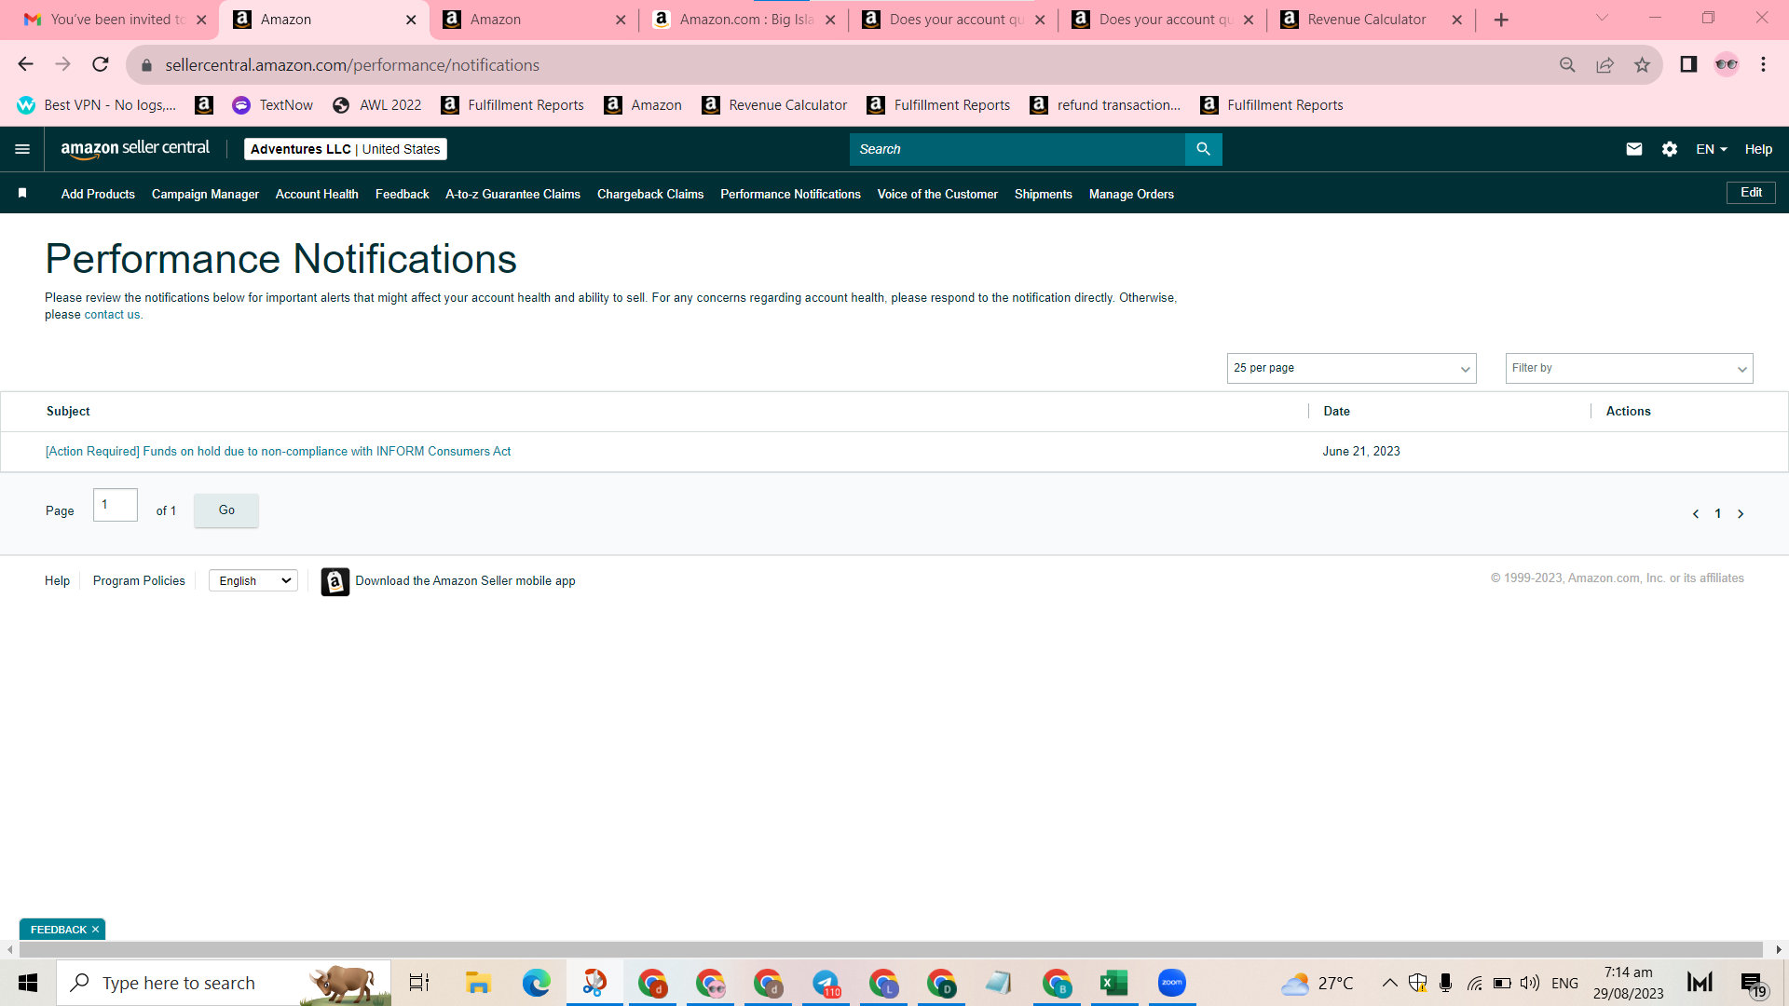This screenshot has width=1789, height=1006.
Task: Reload the page with refresh icon
Action: [101, 64]
